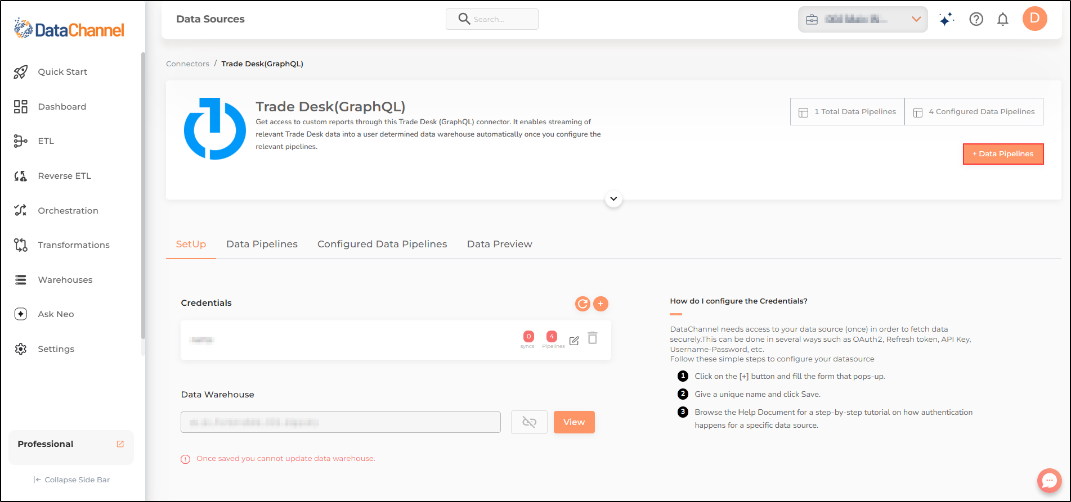Screen dimensions: 1071x502
Task: Go to Connectors breadcrumb
Action: click(187, 64)
